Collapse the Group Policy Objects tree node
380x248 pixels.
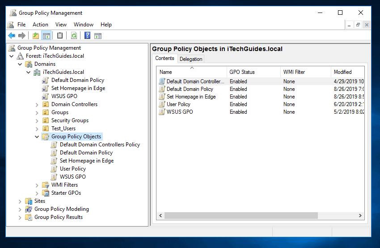(37, 137)
